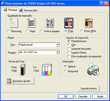Click the Níveis da Tinta group label
The width and height of the screenshot is (110, 101).
coord(16,62)
